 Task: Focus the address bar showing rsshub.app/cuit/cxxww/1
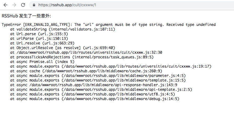pos(131,5)
